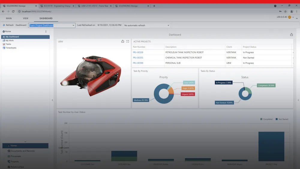The height and width of the screenshot is (169, 300).
Task: Click the Projects module icon
Action: (9, 161)
